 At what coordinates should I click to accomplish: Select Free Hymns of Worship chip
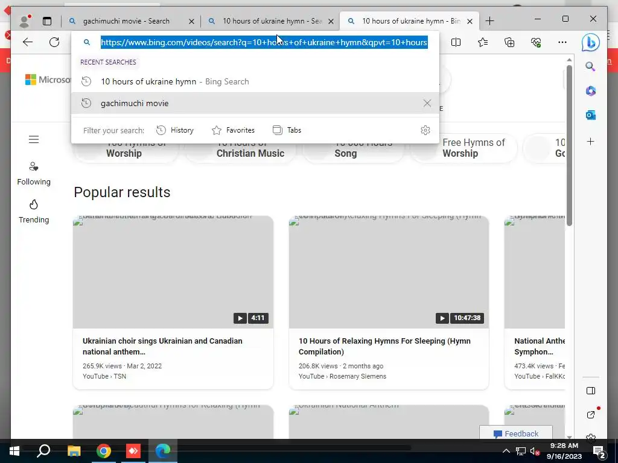point(463,148)
